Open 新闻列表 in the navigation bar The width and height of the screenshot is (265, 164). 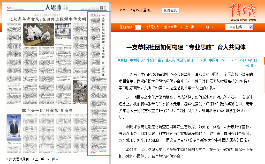tap(153, 27)
